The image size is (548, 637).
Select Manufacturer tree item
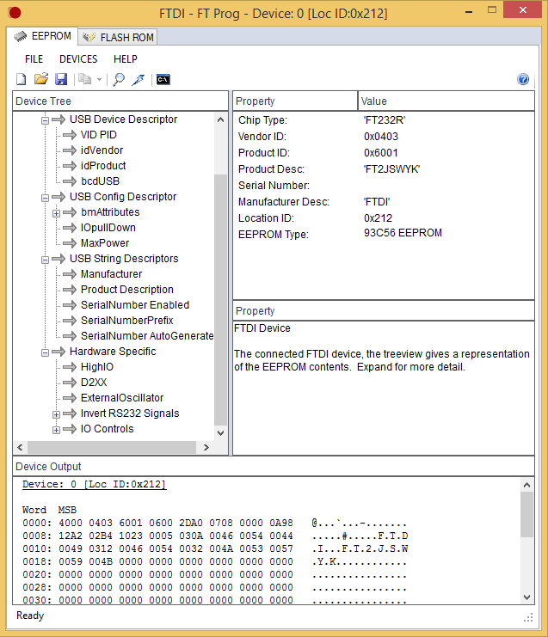click(x=111, y=274)
